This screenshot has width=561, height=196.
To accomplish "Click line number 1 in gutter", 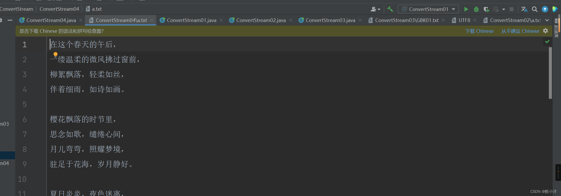I will tap(24, 44).
